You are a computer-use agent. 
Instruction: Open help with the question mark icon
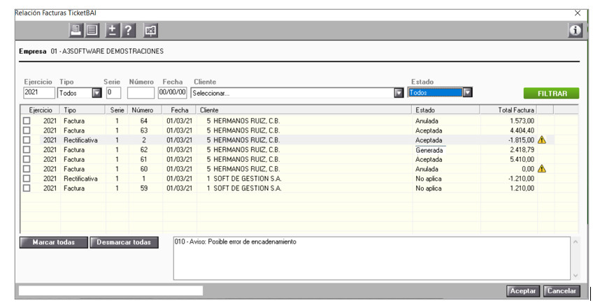[129, 30]
